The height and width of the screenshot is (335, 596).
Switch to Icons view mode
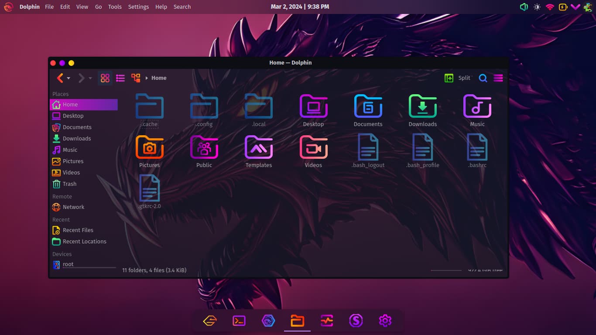coord(105,78)
